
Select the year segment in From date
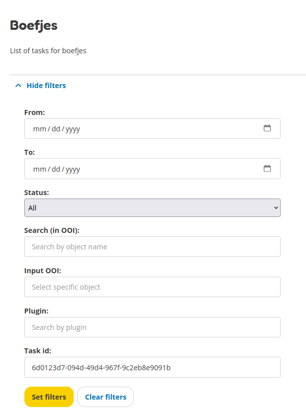(73, 129)
